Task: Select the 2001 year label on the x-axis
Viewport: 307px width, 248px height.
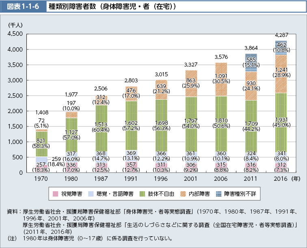Action: coord(191,178)
